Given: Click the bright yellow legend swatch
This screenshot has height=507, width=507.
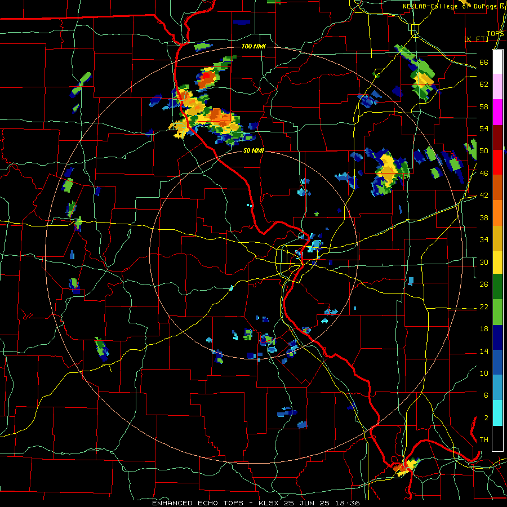Looking at the screenshot, I should (x=497, y=262).
